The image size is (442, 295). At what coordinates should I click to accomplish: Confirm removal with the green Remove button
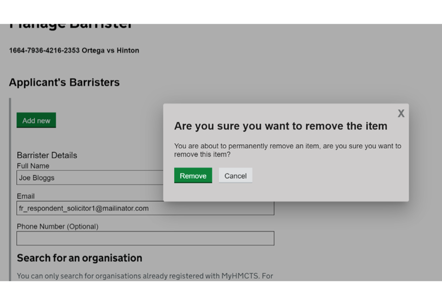193,176
